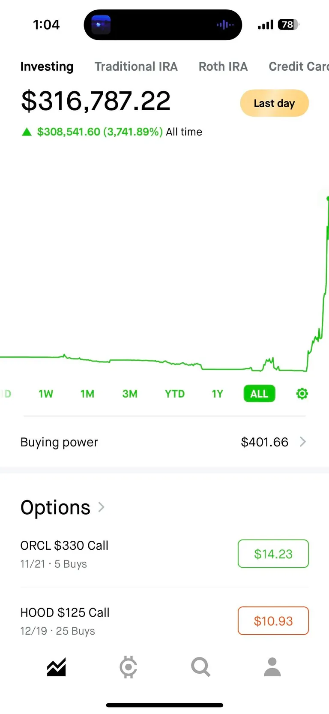The height and width of the screenshot is (714, 329).
Task: Tap the HOOD $10.93 price button
Action: click(x=273, y=621)
